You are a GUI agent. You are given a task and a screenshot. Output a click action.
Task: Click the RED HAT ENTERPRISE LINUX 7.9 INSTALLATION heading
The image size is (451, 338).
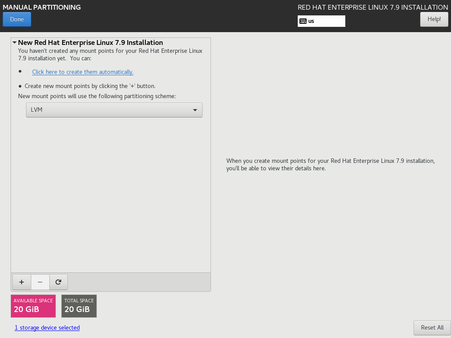point(373,7)
